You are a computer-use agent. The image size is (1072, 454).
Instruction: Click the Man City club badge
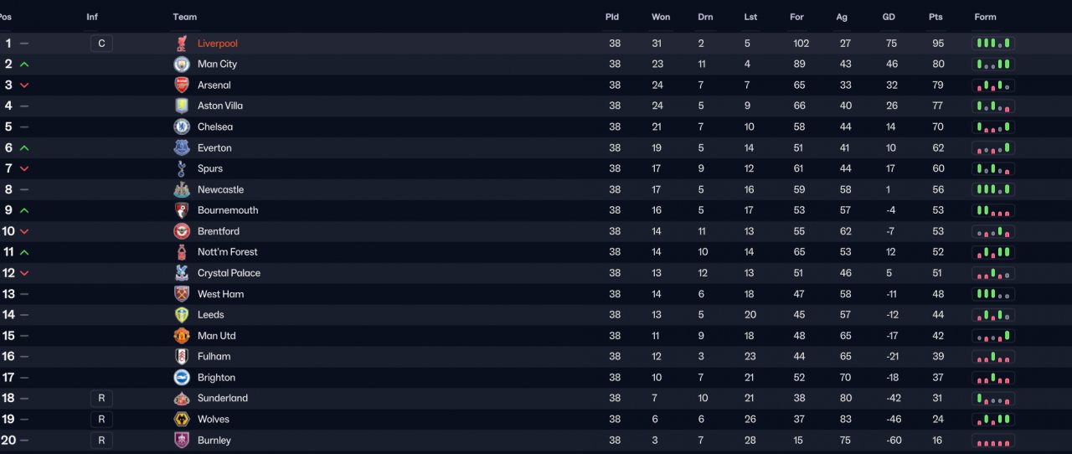point(182,64)
